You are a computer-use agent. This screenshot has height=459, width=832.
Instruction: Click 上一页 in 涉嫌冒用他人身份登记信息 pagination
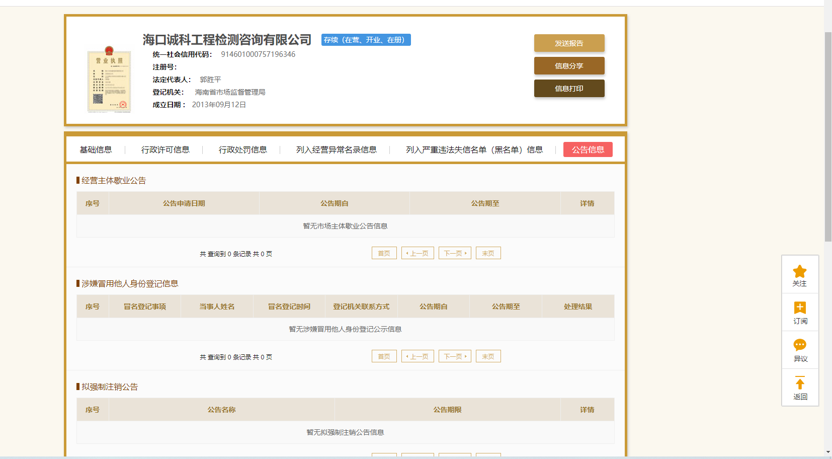tap(418, 356)
